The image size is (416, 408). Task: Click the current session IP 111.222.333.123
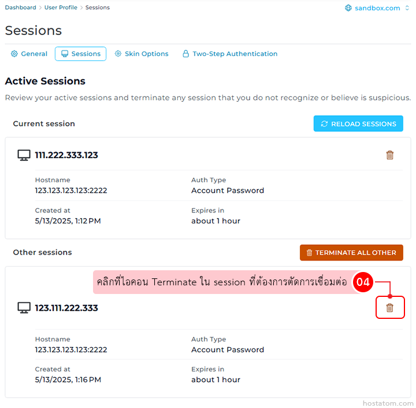tap(66, 155)
